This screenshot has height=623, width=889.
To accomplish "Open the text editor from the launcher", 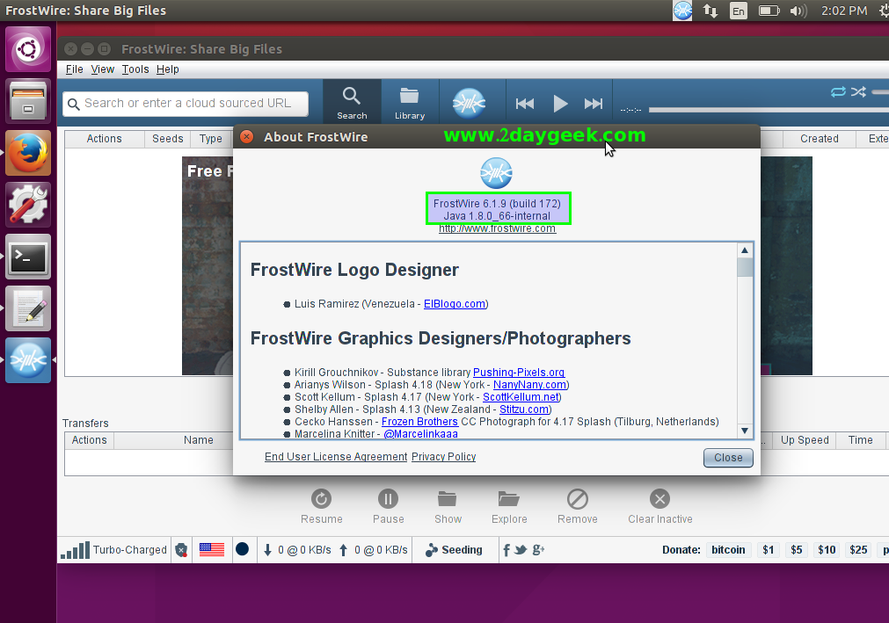I will click(x=28, y=308).
